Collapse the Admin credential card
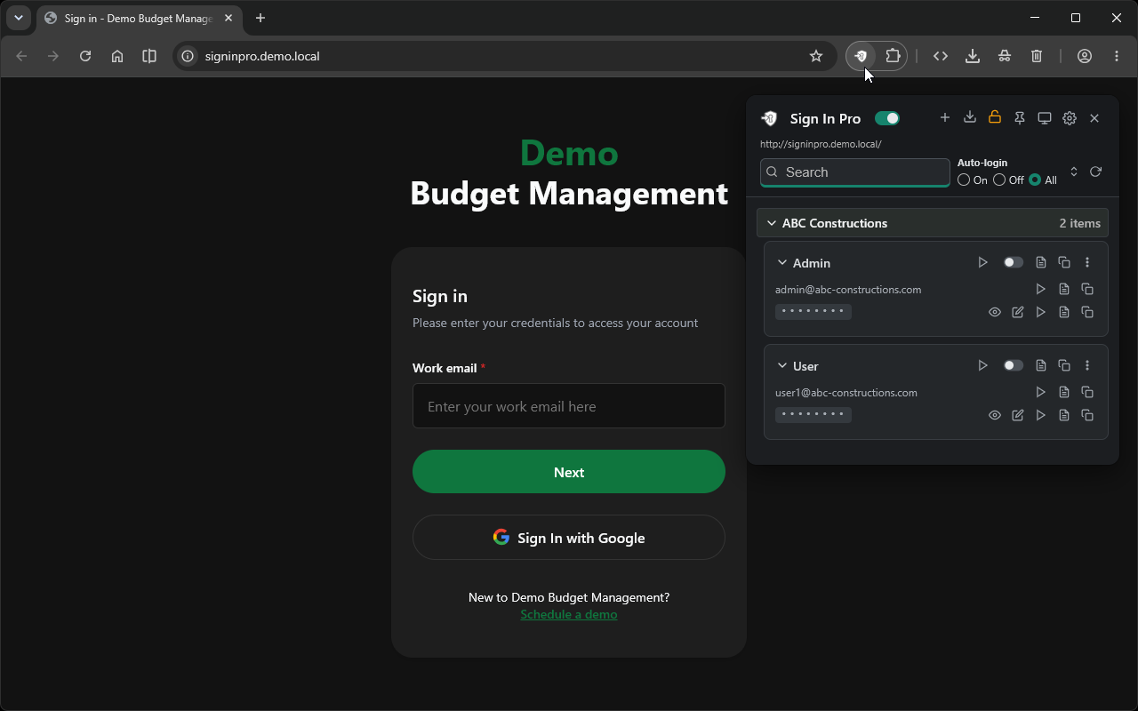Image resolution: width=1138 pixels, height=711 pixels. 782,263
